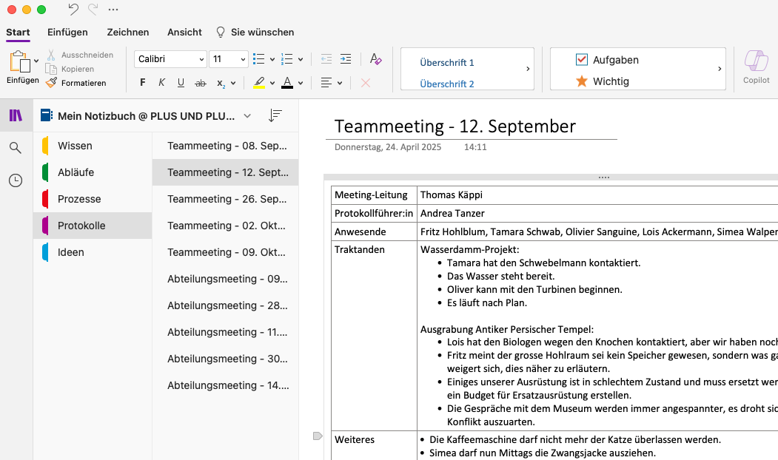Open the page Teammeeting - 26. September
The image size is (778, 460).
[225, 199]
